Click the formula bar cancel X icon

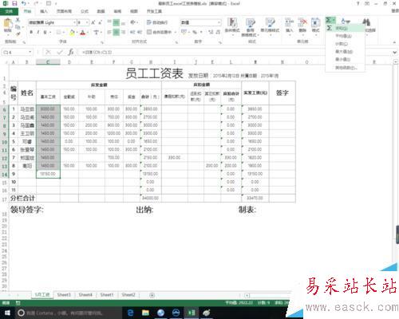48,52
